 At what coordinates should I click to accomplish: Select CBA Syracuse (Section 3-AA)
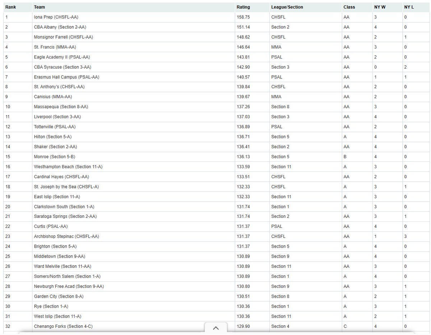click(x=62, y=67)
